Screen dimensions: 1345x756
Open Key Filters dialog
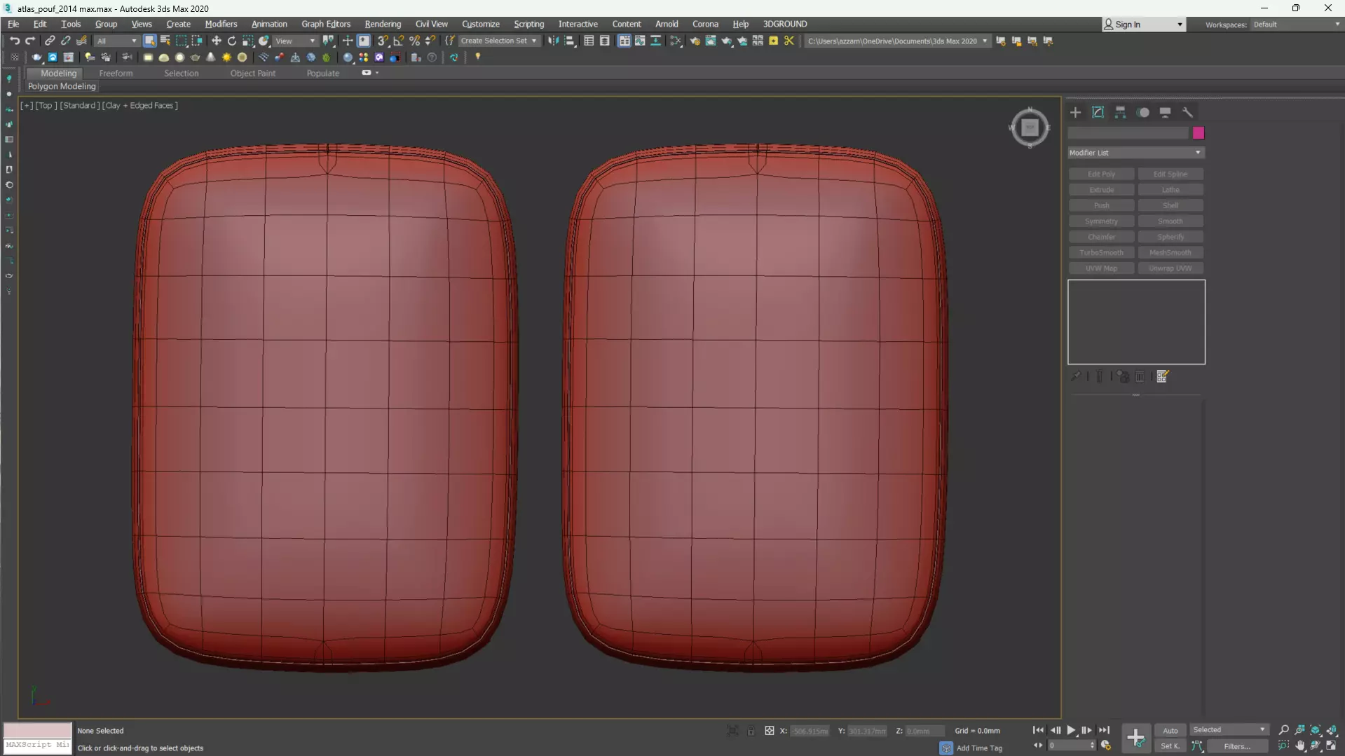pyautogui.click(x=1237, y=746)
